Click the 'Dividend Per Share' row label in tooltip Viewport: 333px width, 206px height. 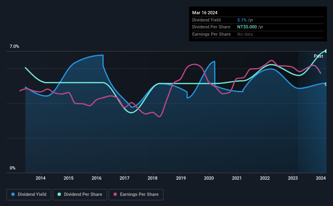(211, 27)
